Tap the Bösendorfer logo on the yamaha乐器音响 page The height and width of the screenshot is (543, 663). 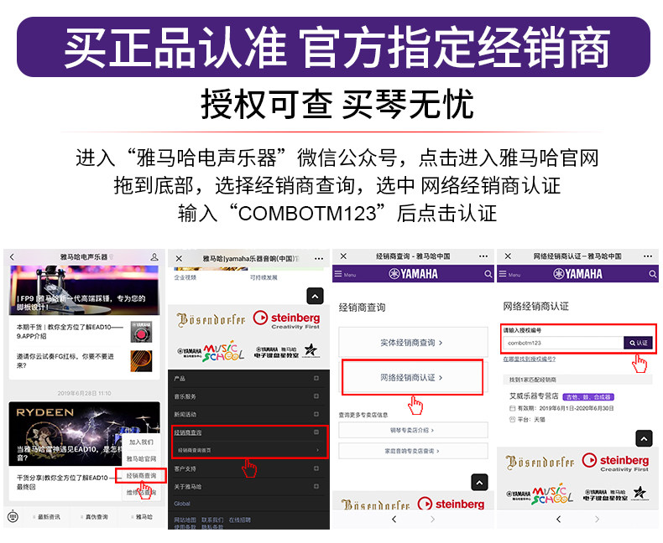point(211,319)
